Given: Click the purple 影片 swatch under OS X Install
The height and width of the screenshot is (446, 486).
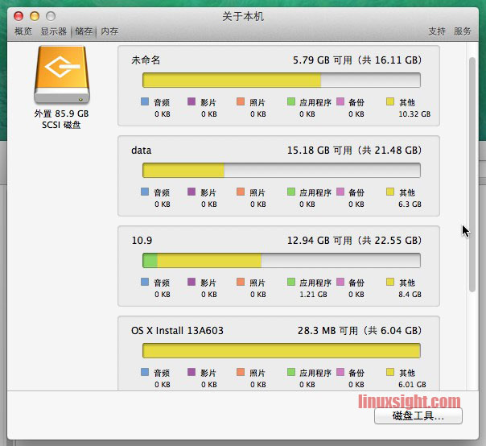Looking at the screenshot, I should (192, 372).
